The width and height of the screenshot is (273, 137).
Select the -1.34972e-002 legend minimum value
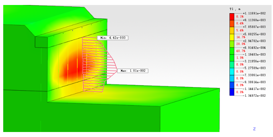pos(254,96)
